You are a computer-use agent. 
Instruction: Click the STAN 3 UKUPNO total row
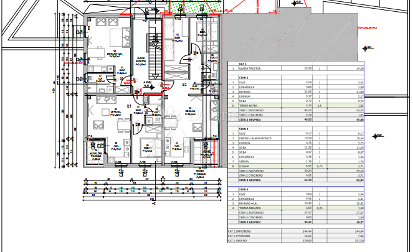pos(253,221)
